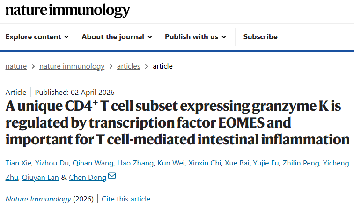Click Cite this article link
Viewport: 354px width, 208px height.
(x=126, y=199)
